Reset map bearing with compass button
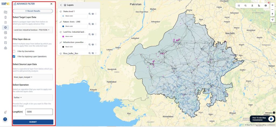Viewport: 276px width, 127px height. [272, 14]
